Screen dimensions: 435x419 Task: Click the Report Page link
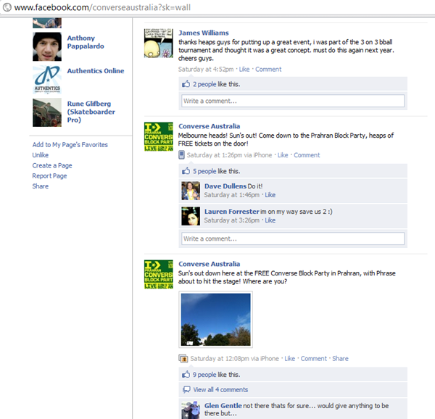click(x=49, y=176)
